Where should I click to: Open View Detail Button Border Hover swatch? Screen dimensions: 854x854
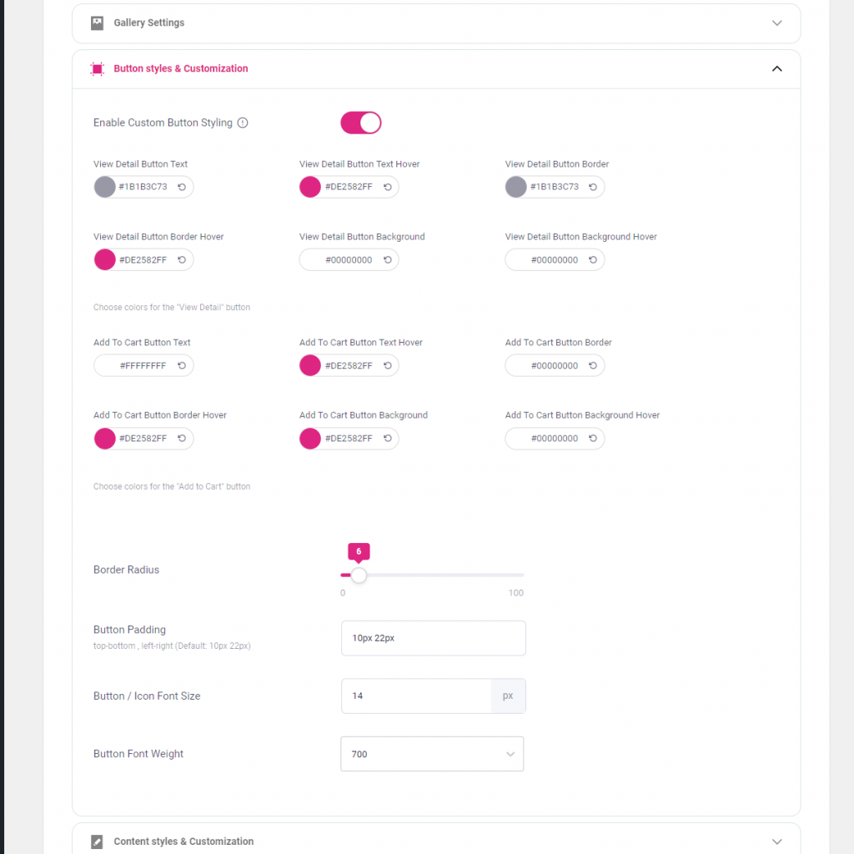point(104,260)
